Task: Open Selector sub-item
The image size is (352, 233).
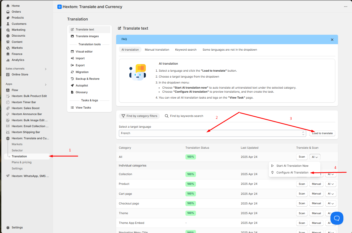Action: click(x=17, y=150)
